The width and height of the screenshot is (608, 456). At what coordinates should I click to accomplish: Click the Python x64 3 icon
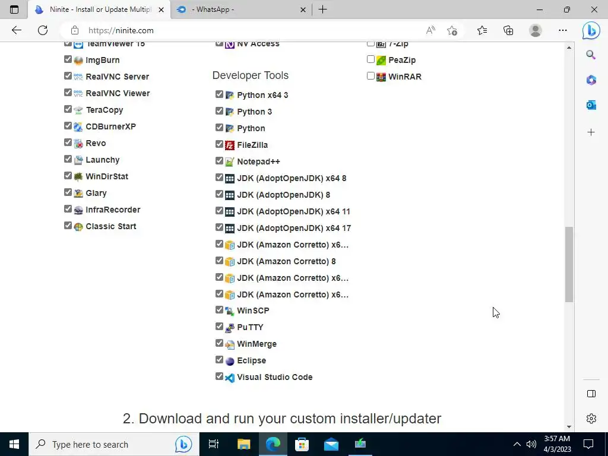[x=230, y=96]
